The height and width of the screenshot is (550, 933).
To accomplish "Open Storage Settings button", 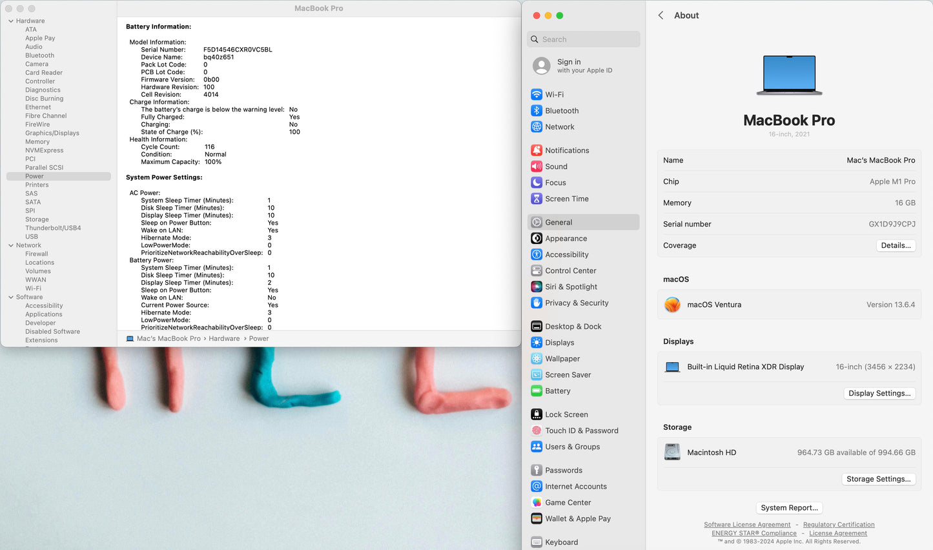I will [878, 479].
